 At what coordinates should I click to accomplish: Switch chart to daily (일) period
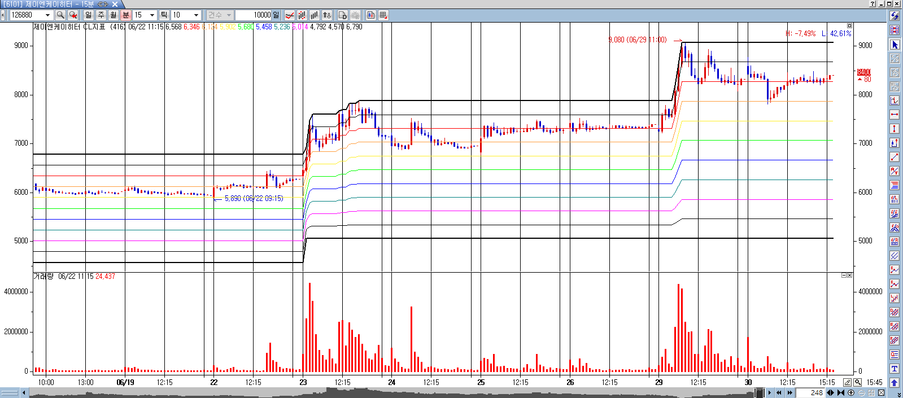click(x=89, y=15)
